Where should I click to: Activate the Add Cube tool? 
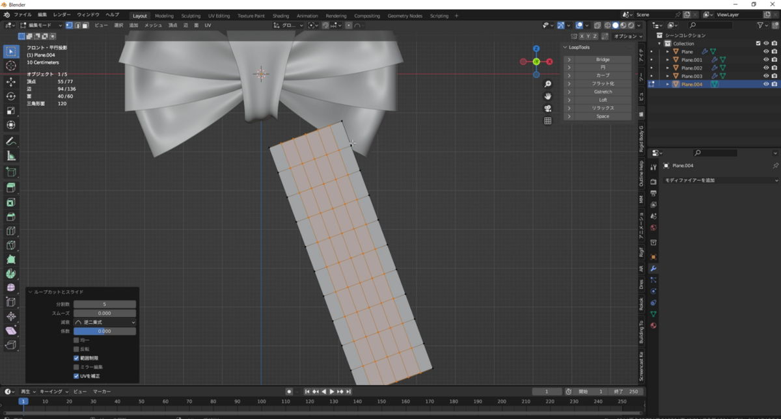pos(11,172)
